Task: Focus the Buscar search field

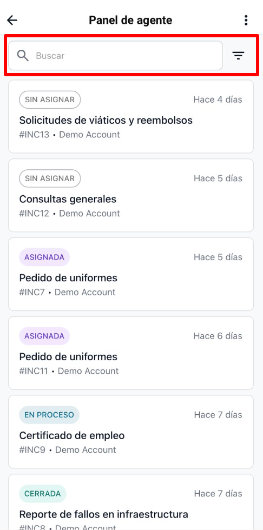Action: [x=115, y=55]
